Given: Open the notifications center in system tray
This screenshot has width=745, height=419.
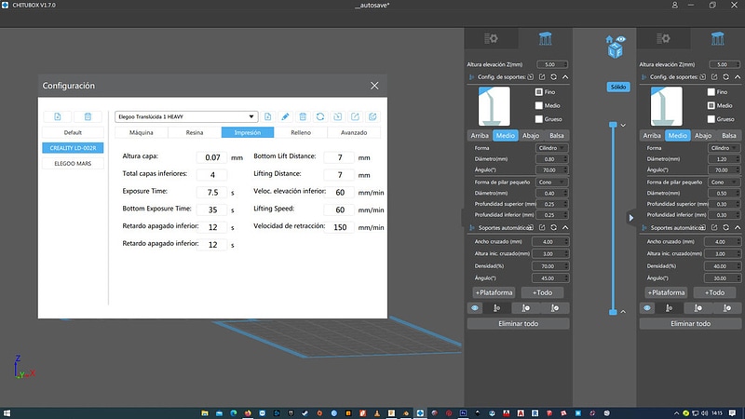Looking at the screenshot, I should (x=733, y=413).
